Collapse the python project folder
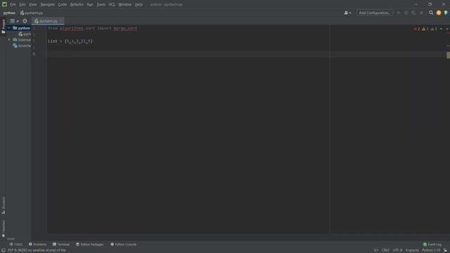Image resolution: width=450 pixels, height=253 pixels. click(9, 28)
